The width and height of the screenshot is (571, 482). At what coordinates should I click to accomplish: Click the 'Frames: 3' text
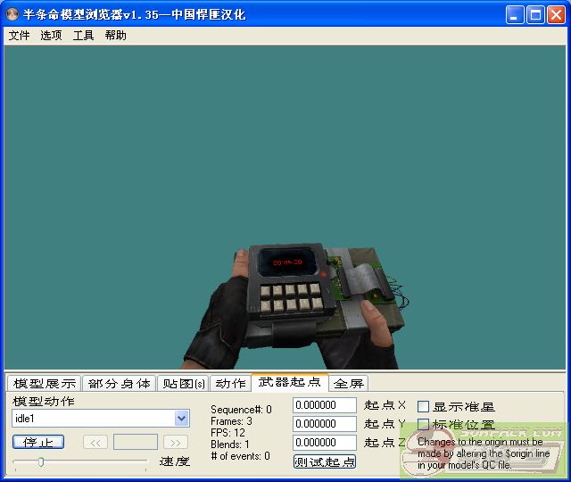tap(231, 421)
